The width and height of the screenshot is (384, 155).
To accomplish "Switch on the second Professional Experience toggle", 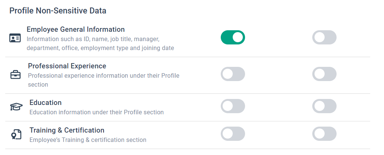I will tap(324, 74).
